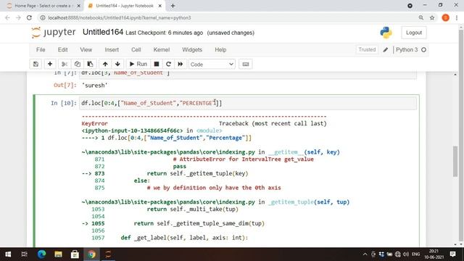Click the volume speaker tray icon
This screenshot has width=464, height=261.
pos(406,254)
